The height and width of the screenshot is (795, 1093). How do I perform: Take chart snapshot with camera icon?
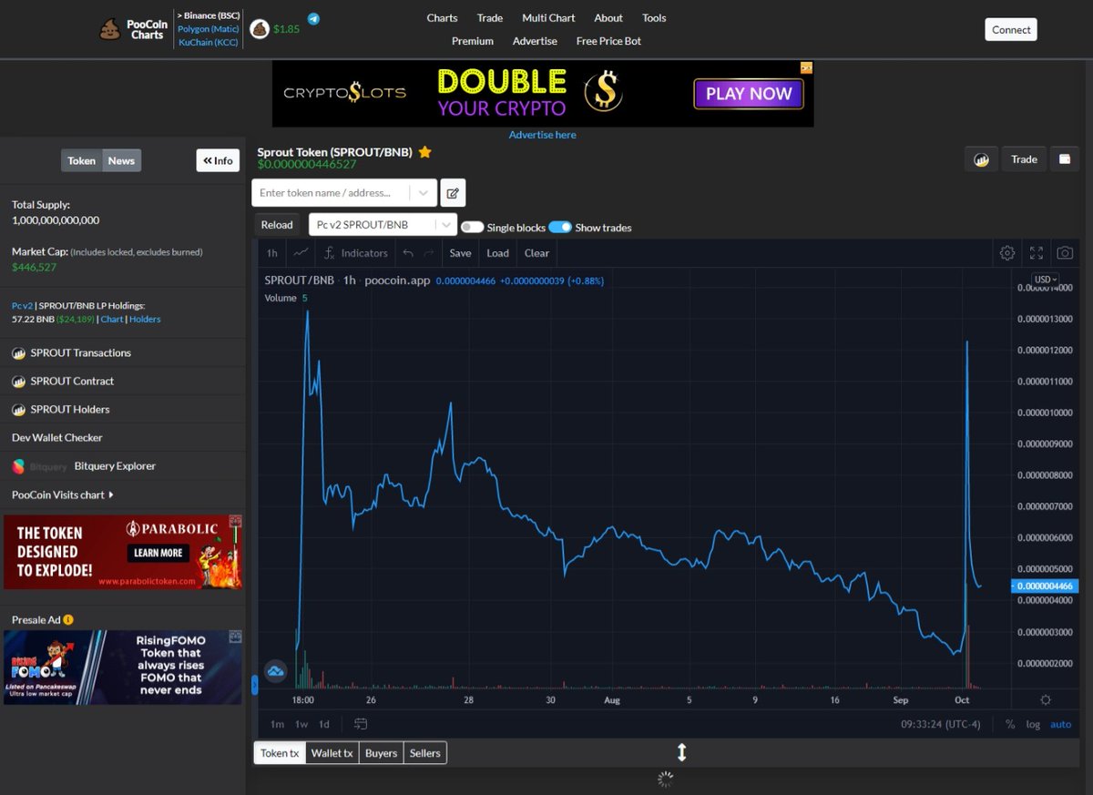[x=1064, y=253]
